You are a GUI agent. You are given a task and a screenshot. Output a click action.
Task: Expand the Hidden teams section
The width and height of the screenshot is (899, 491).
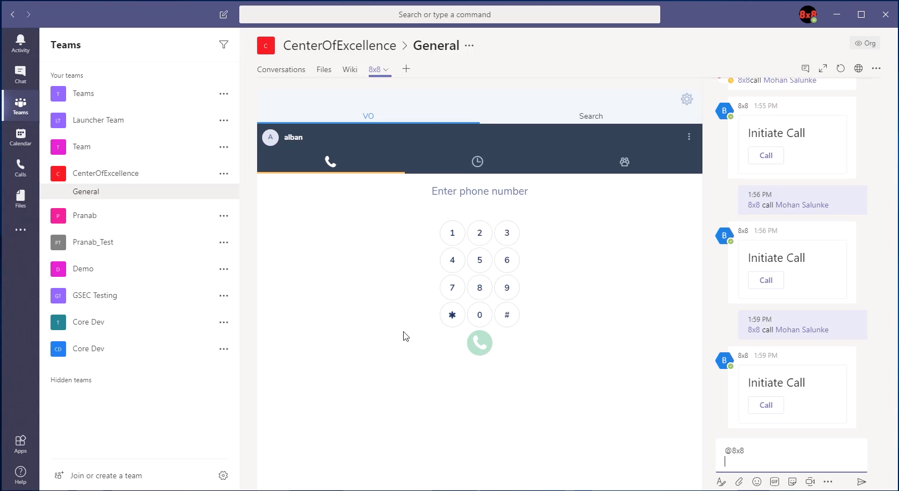click(71, 380)
